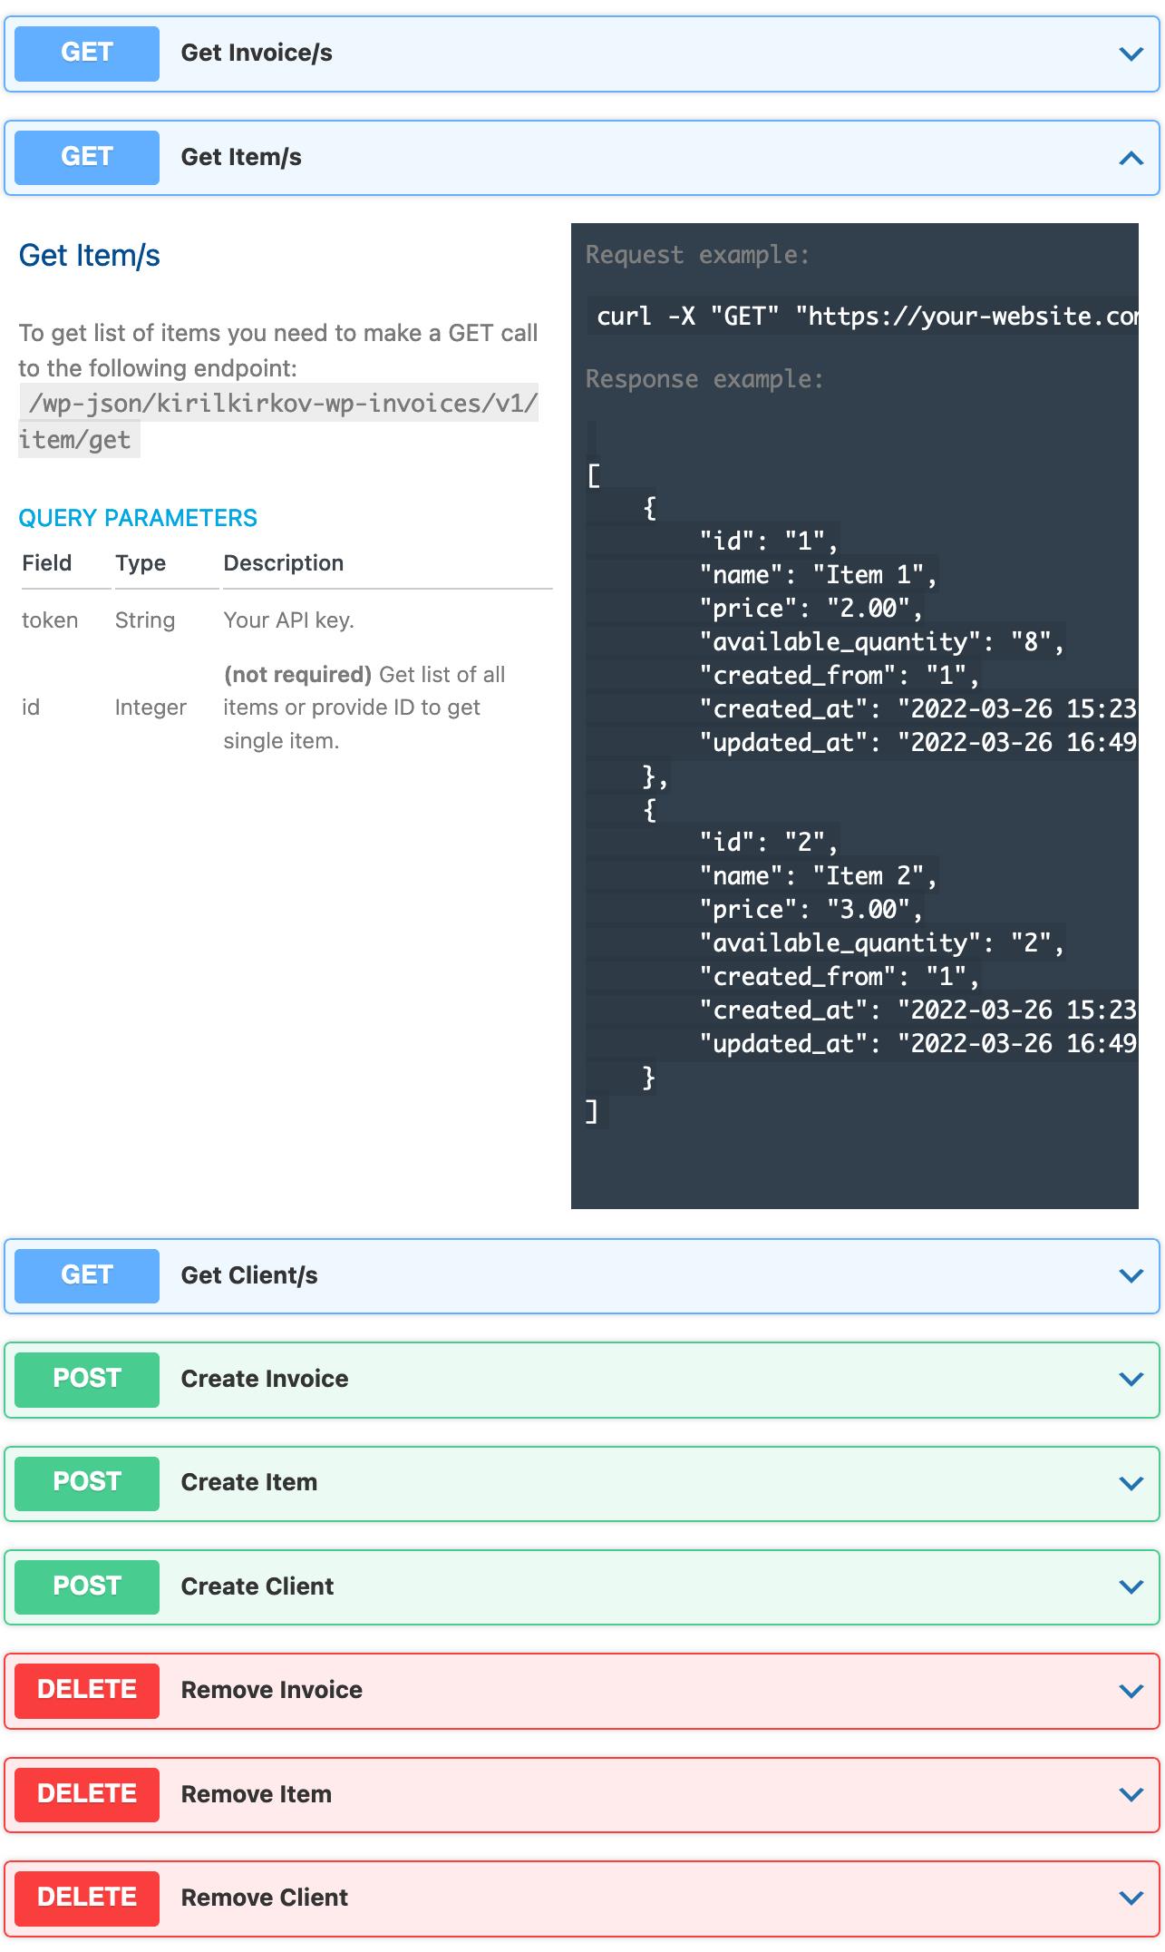
Task: Expand the Create Invoice chevron
Action: click(1131, 1379)
